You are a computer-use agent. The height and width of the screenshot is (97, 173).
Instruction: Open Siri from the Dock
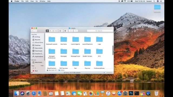click(22, 93)
